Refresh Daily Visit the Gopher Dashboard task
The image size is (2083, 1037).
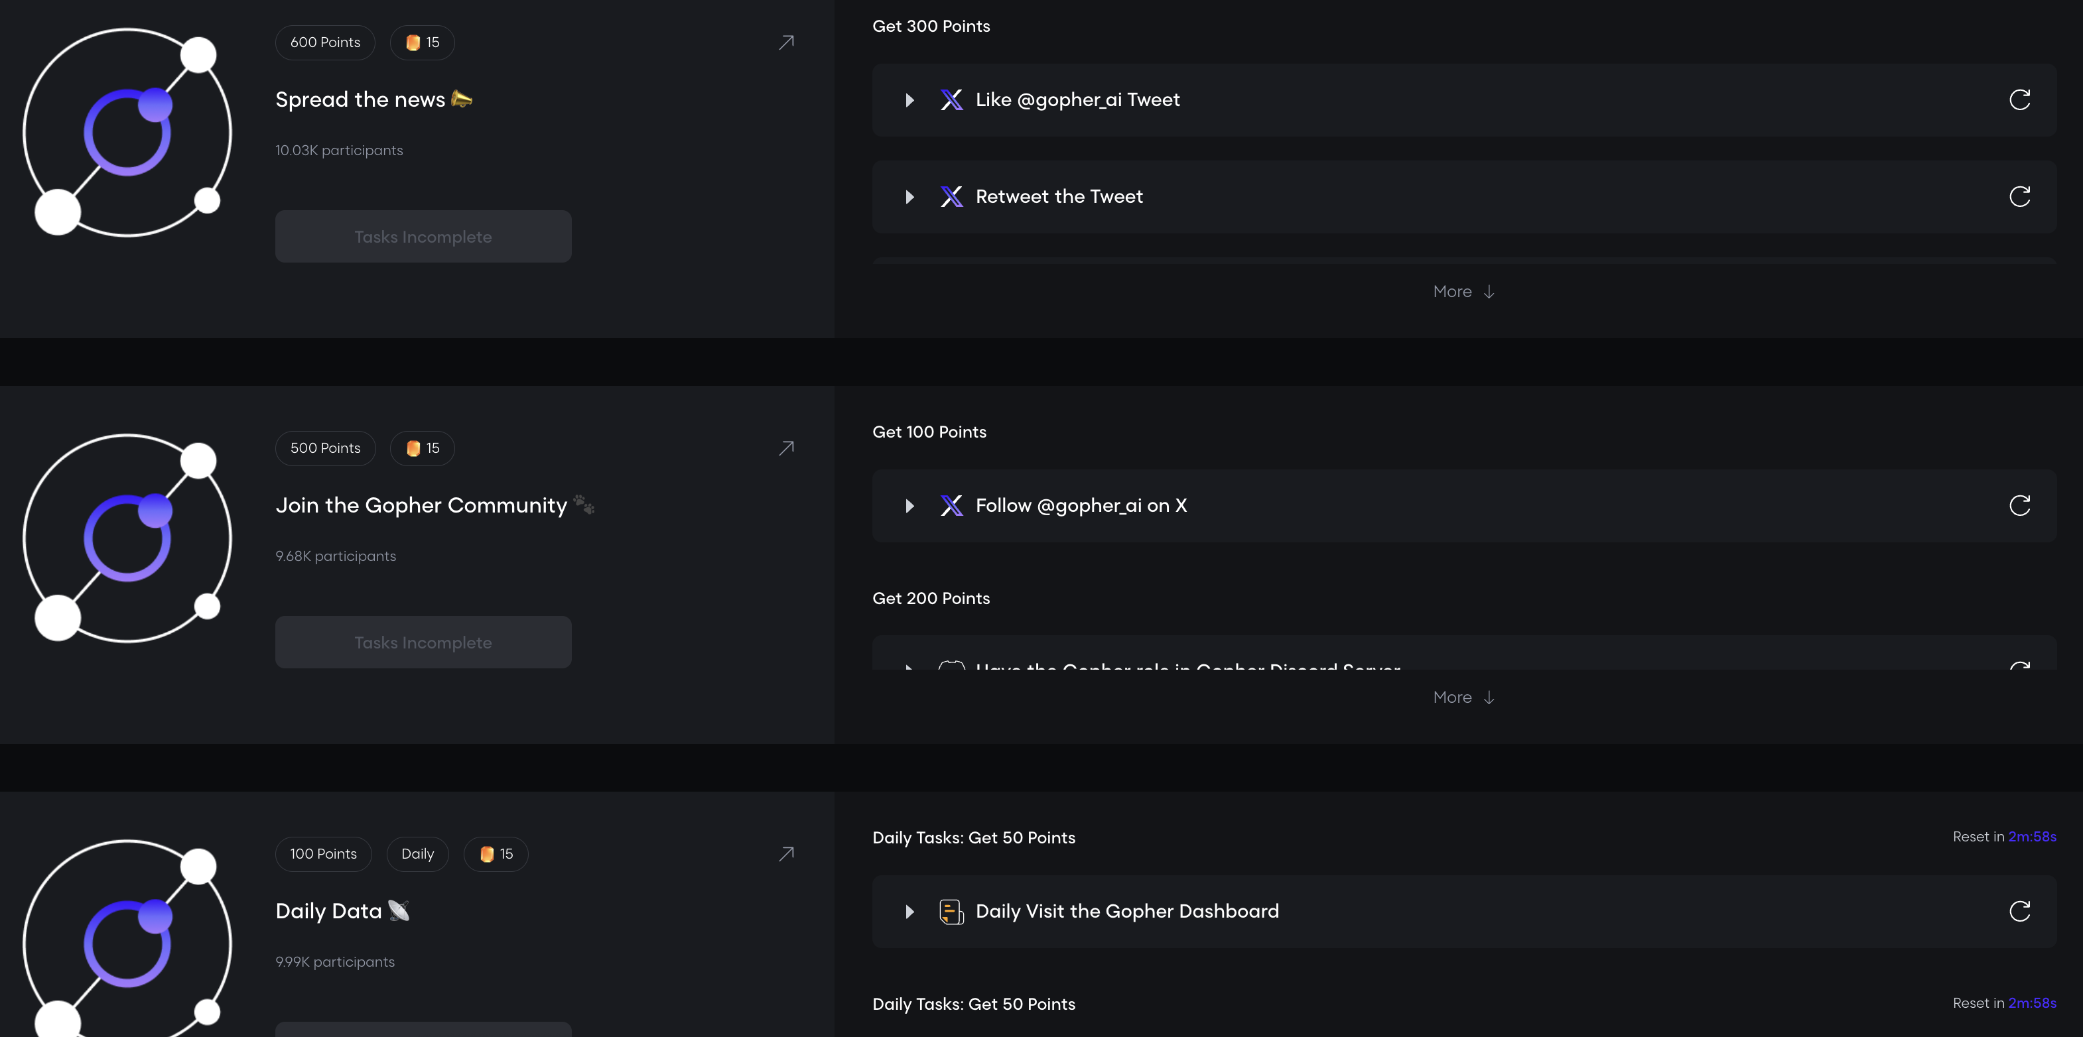tap(2019, 911)
